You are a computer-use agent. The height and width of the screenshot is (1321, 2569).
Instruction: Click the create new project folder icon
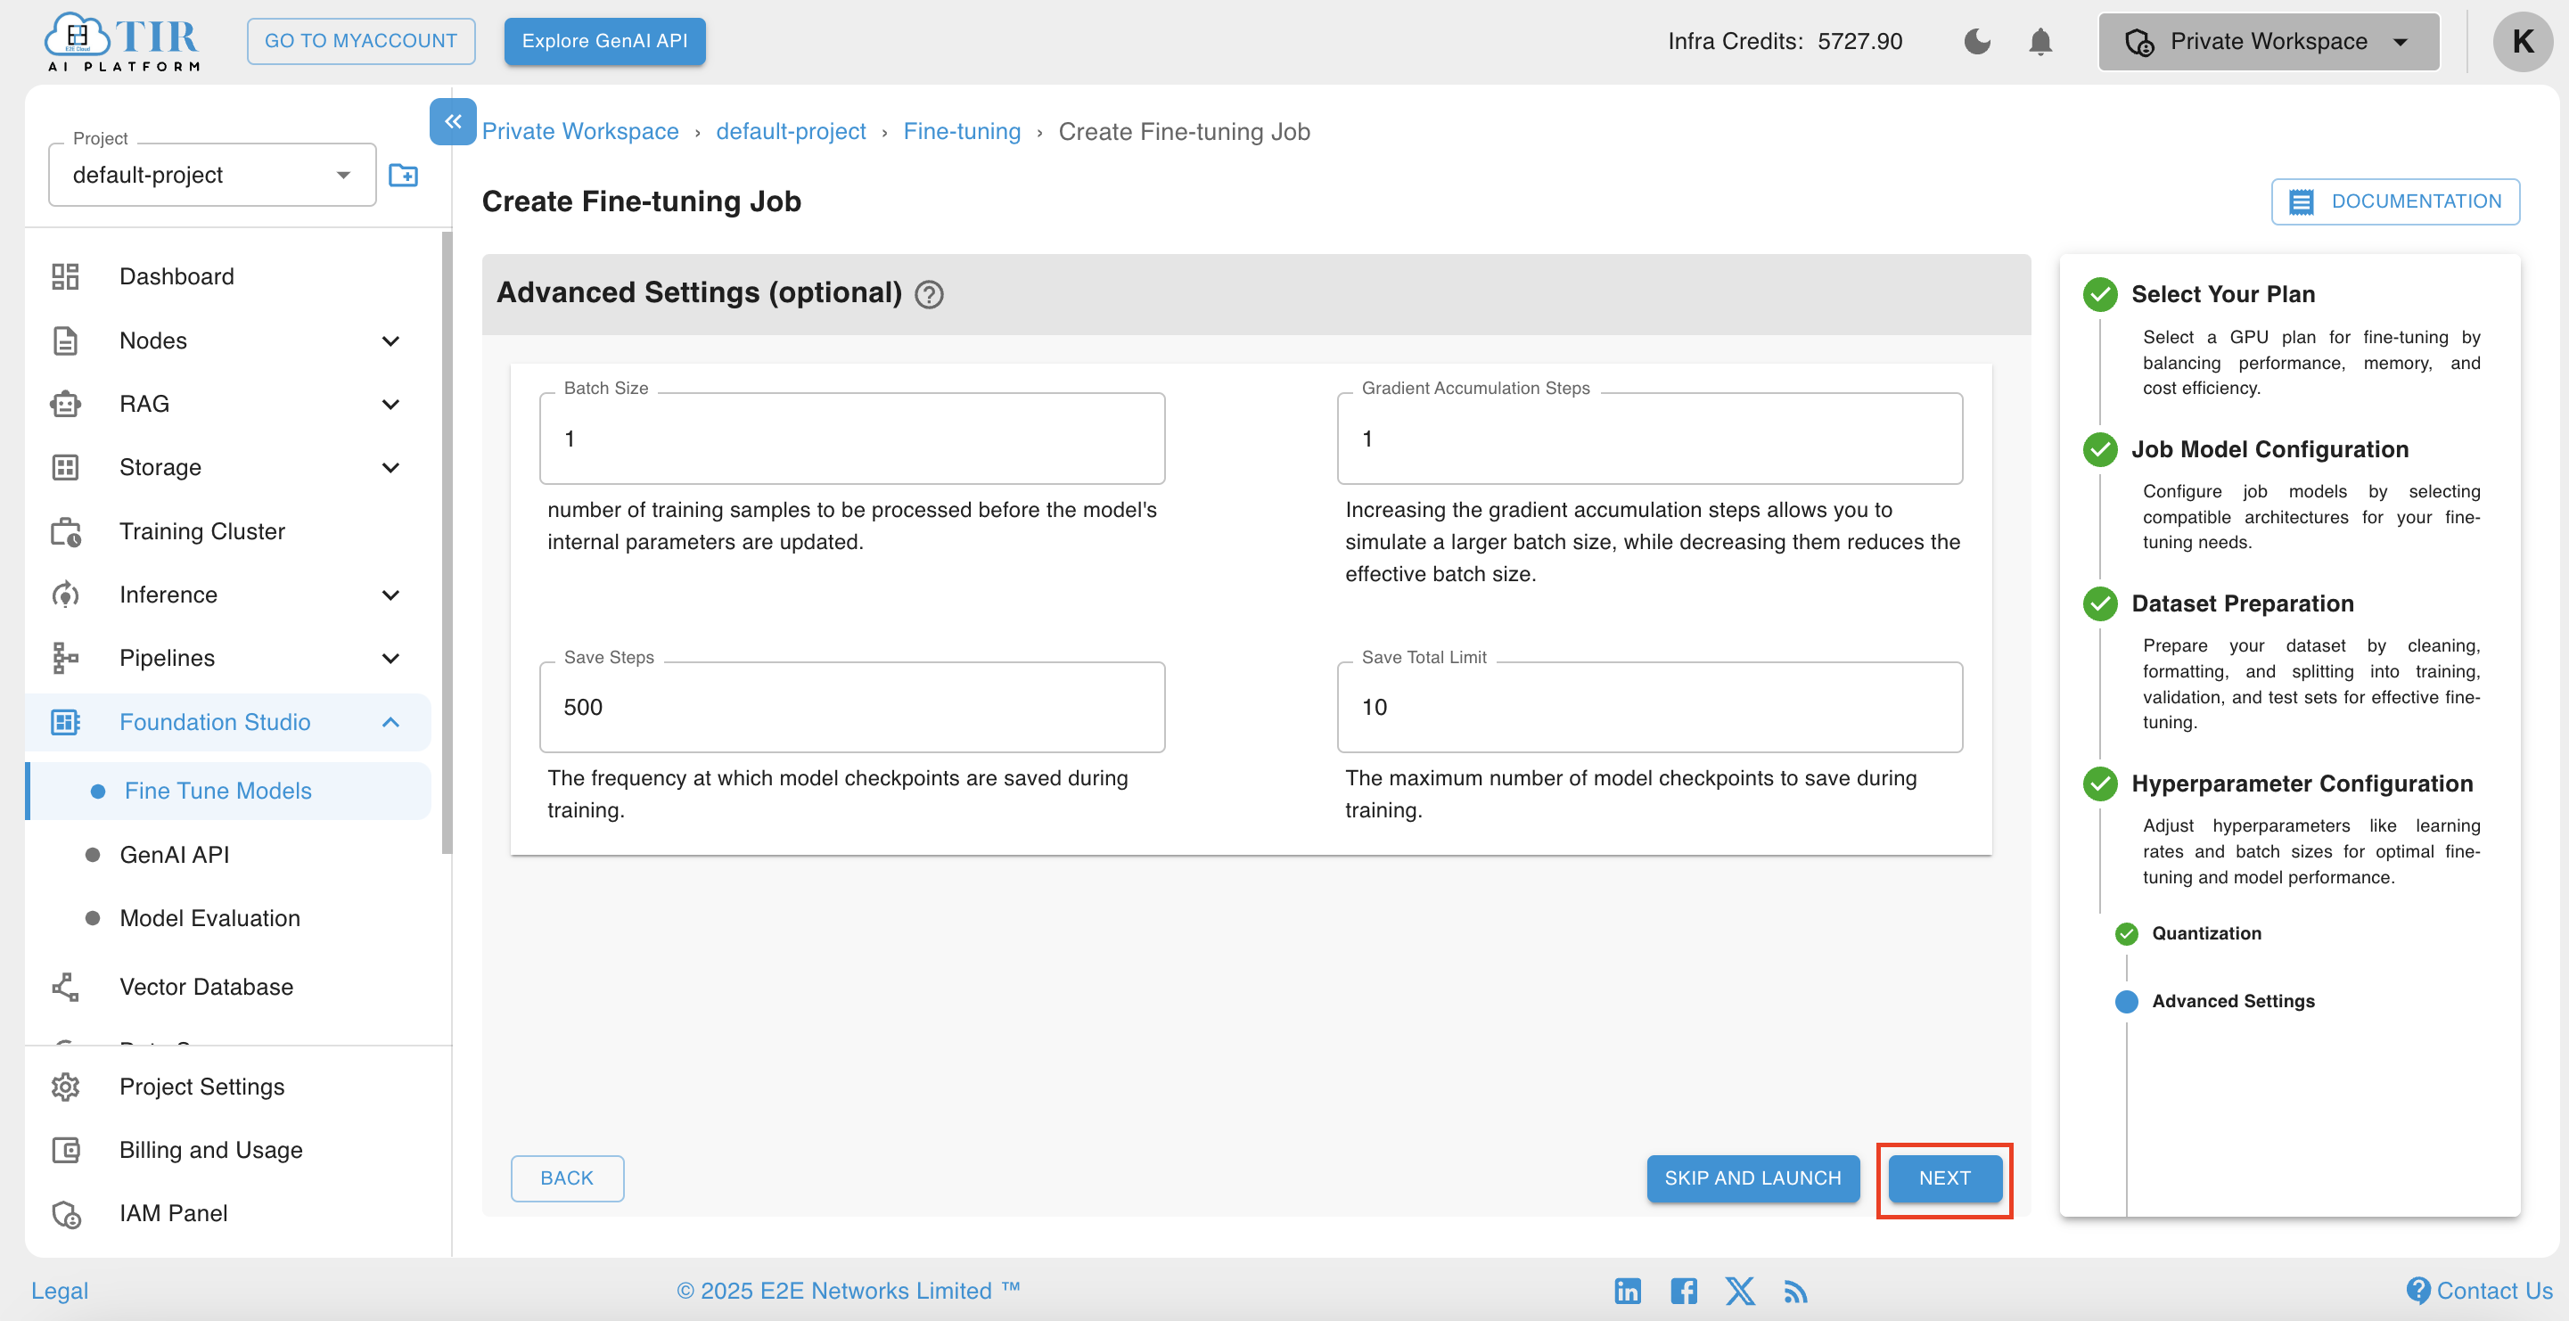pos(403,176)
